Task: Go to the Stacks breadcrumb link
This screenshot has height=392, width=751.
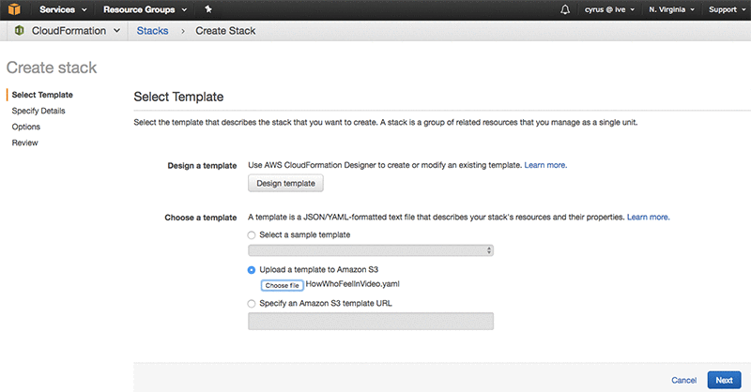Action: tap(152, 31)
